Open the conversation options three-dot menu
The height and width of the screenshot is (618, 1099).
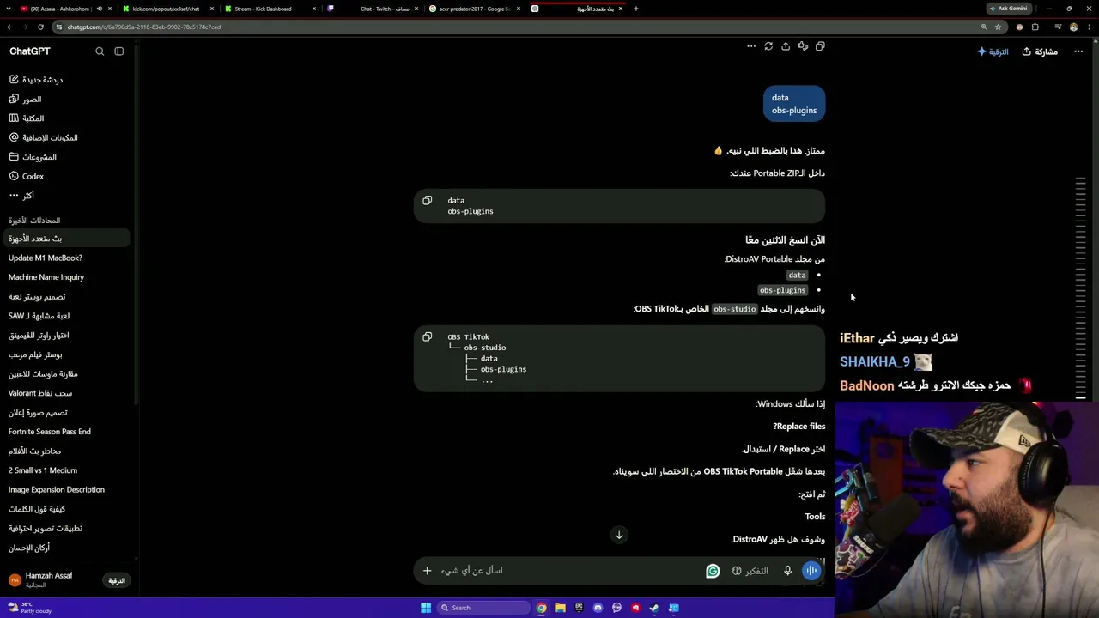click(x=1078, y=51)
